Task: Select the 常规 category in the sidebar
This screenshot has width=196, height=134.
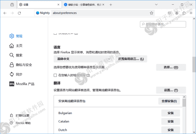Action: [16, 36]
